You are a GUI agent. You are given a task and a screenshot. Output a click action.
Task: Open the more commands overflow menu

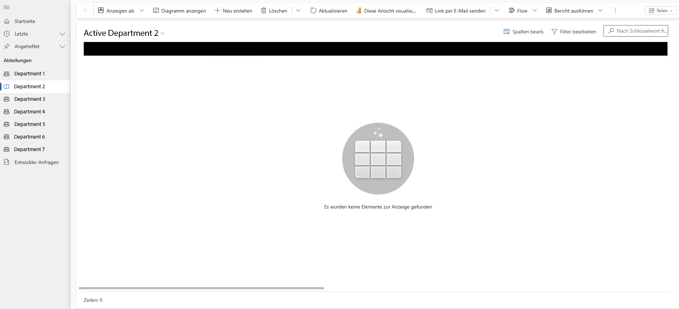(x=615, y=11)
